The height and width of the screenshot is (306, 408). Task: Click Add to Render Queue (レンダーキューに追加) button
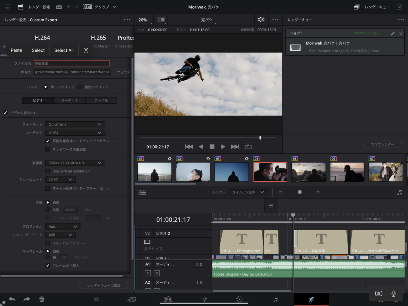(104, 285)
